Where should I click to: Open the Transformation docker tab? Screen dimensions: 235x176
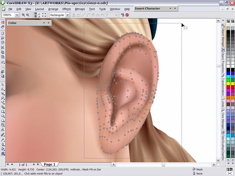coord(223,85)
